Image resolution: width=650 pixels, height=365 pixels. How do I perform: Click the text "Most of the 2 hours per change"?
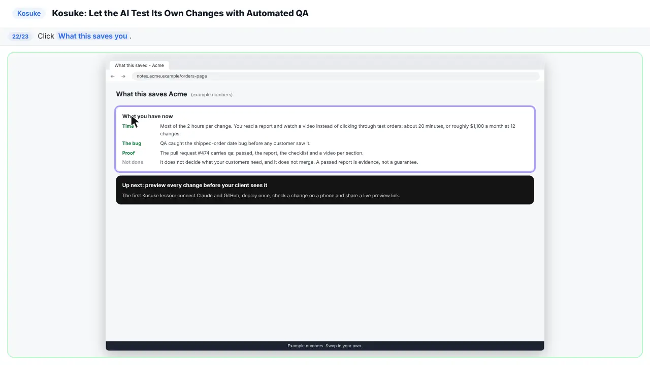(x=196, y=126)
